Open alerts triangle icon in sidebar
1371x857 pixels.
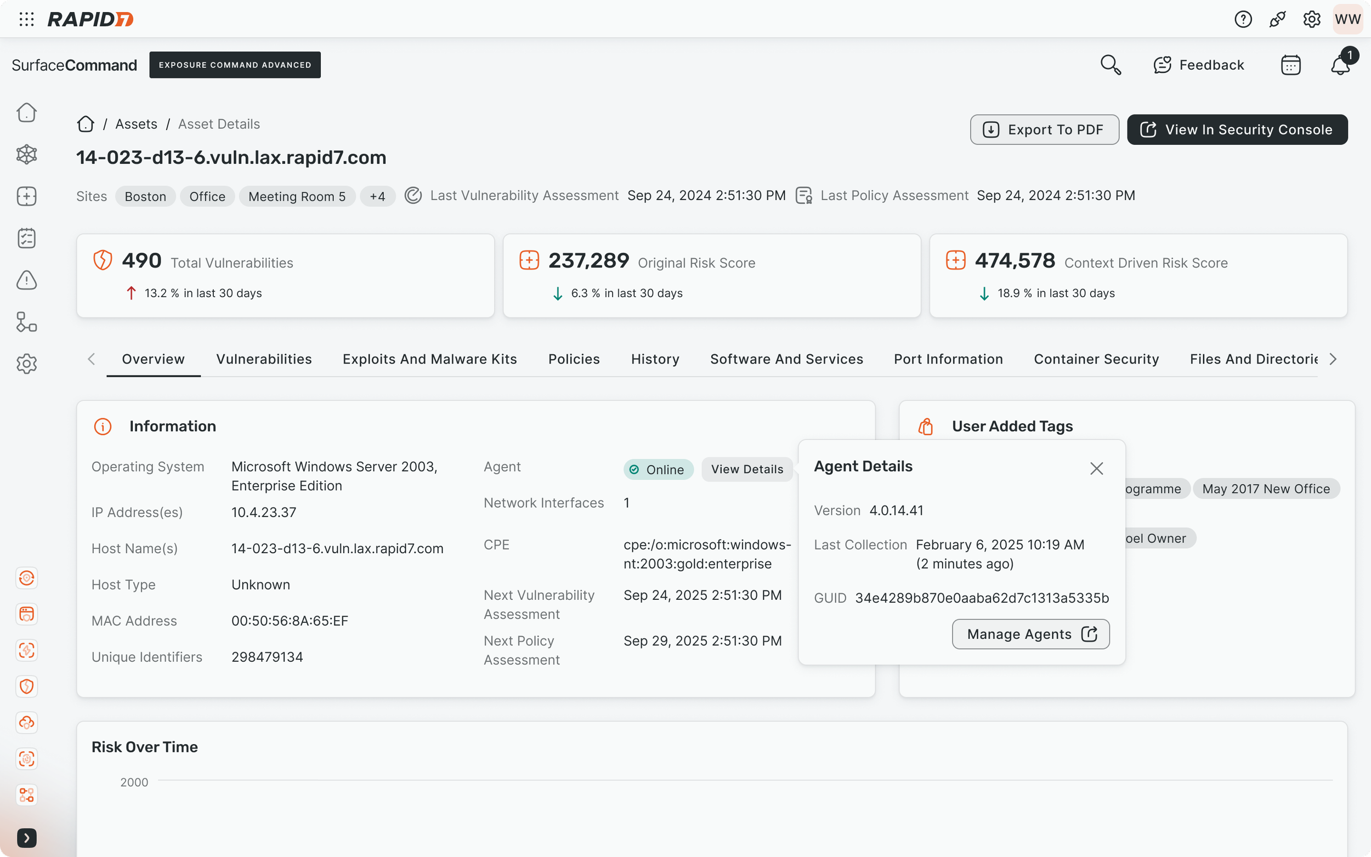coord(27,280)
